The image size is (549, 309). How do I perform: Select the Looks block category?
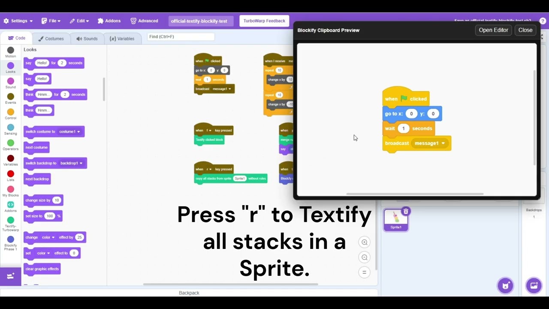(x=11, y=68)
